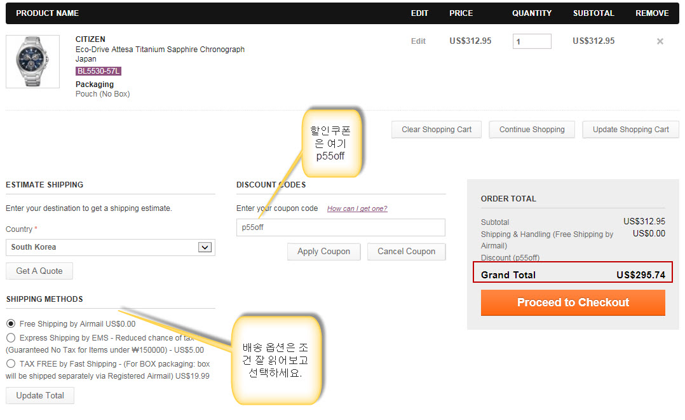This screenshot has width=685, height=420.
Task: Click the Citizen watch product thumbnail
Action: pos(32,62)
